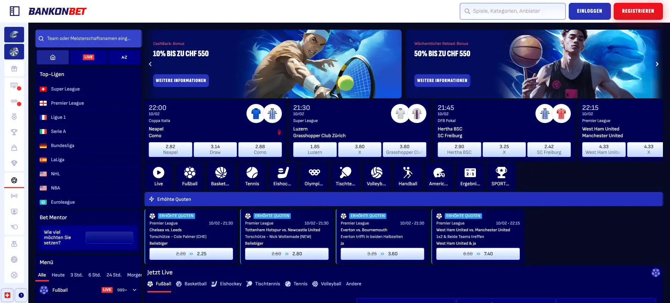The height and width of the screenshot is (303, 670).
Task: Open the Swiss flag language selector
Action: pos(7,295)
